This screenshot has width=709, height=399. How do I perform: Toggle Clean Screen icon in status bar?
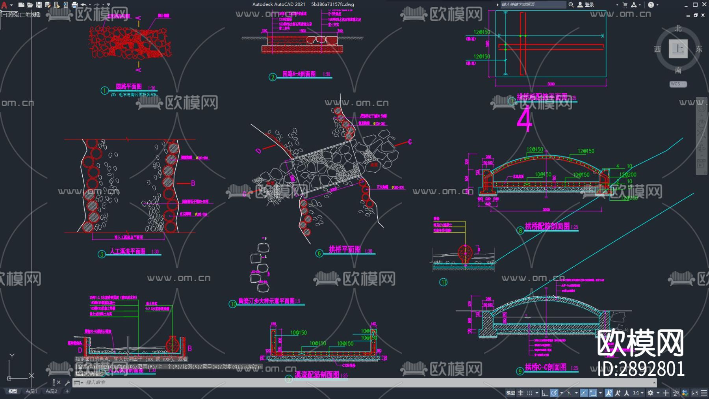[695, 393]
